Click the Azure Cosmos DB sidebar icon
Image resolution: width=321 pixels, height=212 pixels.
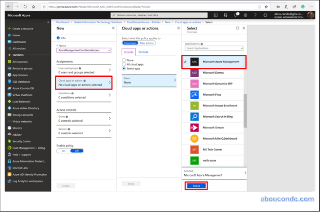[9, 88]
